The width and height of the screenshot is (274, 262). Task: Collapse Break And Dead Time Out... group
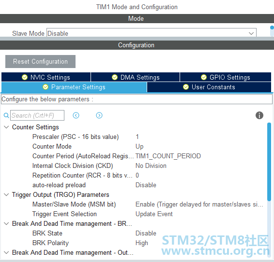click(6, 252)
